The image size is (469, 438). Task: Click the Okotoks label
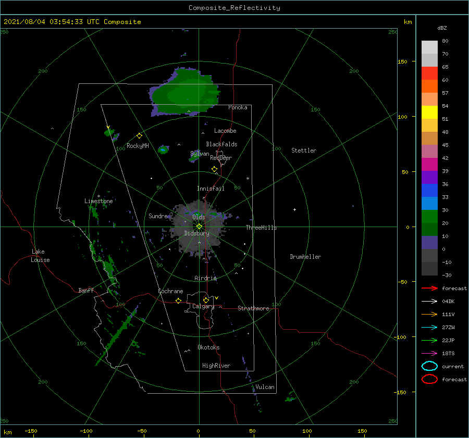[208, 347]
